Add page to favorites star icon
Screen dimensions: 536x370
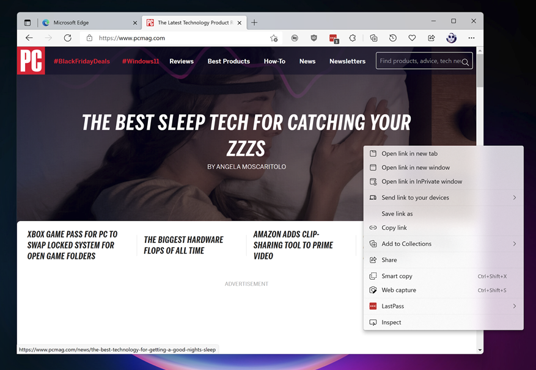[274, 38]
